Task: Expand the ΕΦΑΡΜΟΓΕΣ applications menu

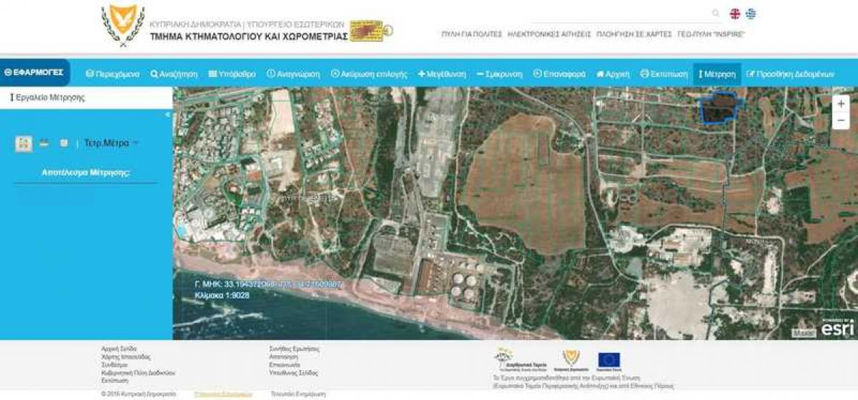Action: point(34,72)
